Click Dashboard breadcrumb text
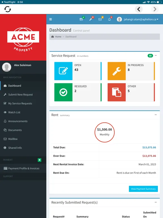This screenshot has width=163, height=218. pyautogui.click(x=71, y=37)
